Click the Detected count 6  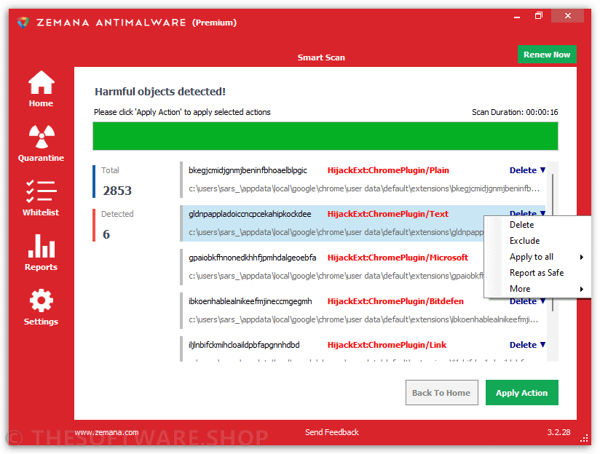[106, 234]
